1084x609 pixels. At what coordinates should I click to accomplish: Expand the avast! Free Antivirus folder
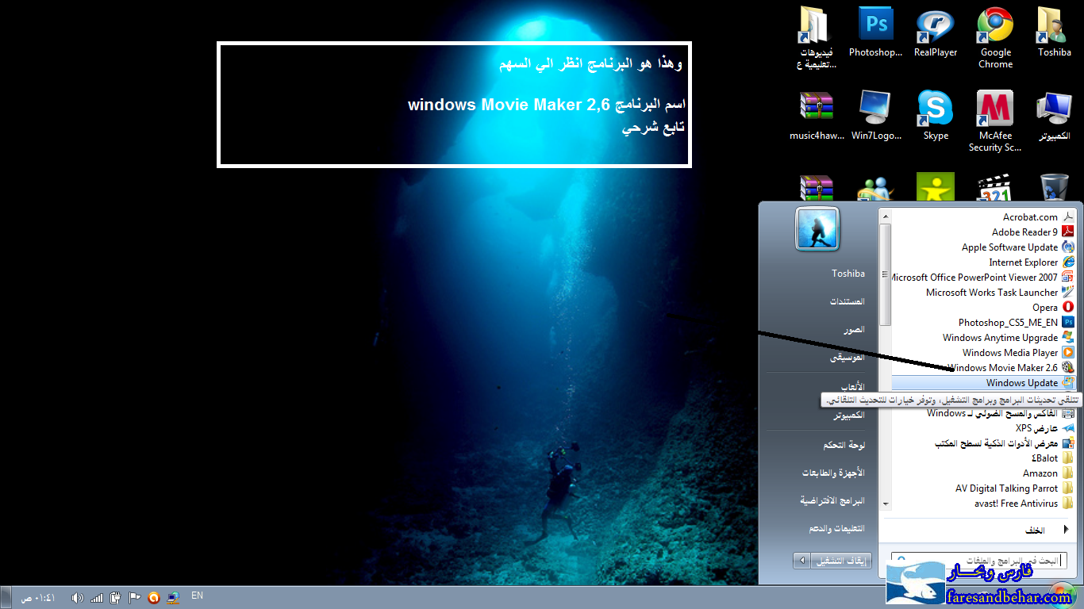[1016, 504]
